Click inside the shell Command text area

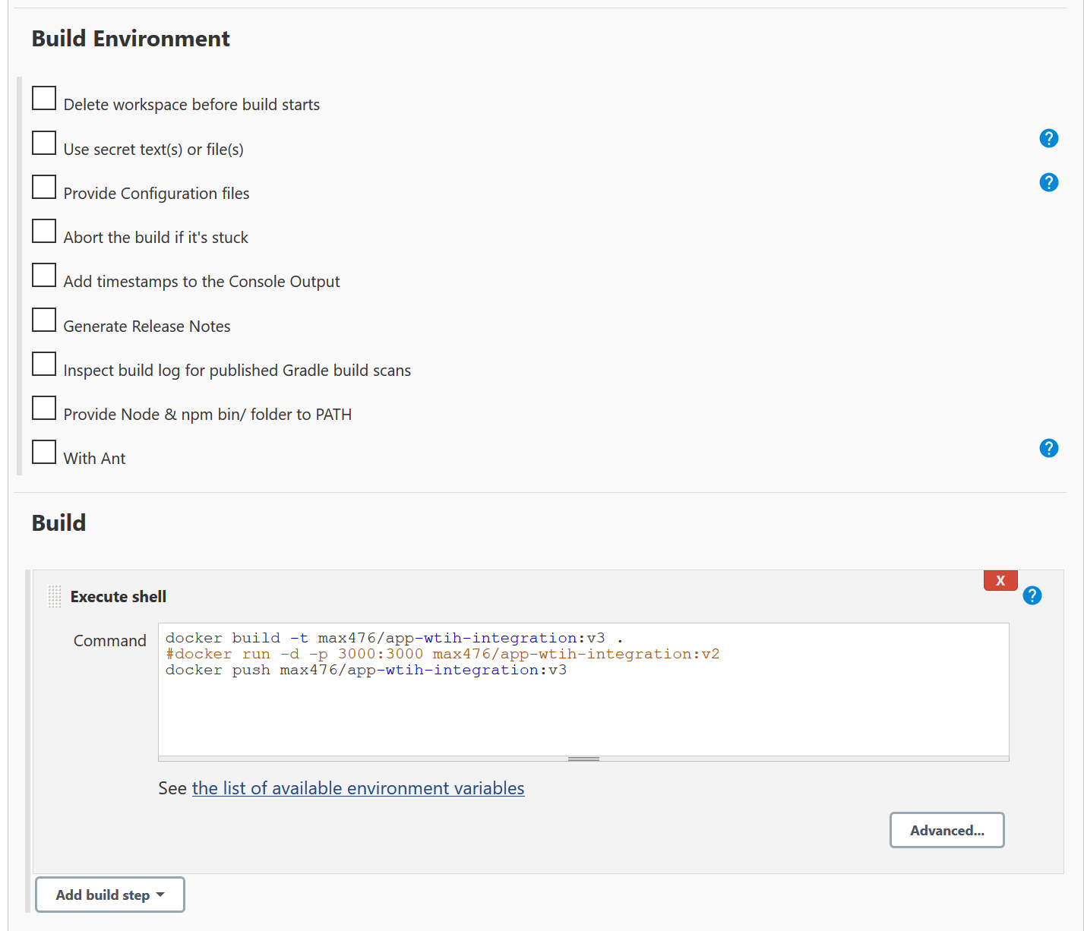point(583,690)
